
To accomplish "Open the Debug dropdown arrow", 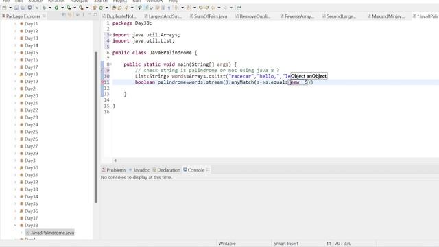I will [x=50, y=8].
